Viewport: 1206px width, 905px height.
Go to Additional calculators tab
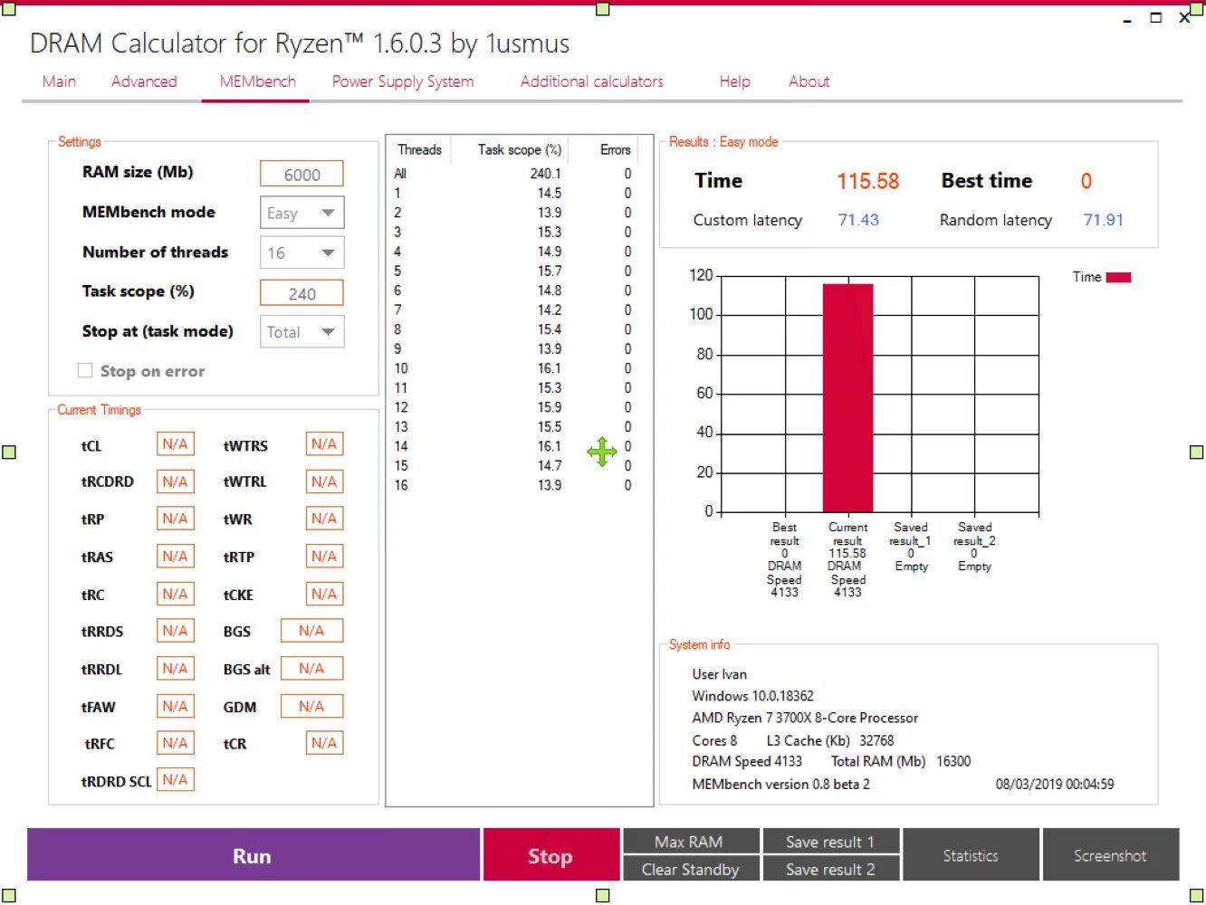click(591, 81)
